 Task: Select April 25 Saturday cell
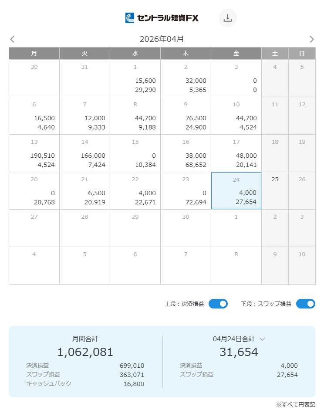(275, 191)
